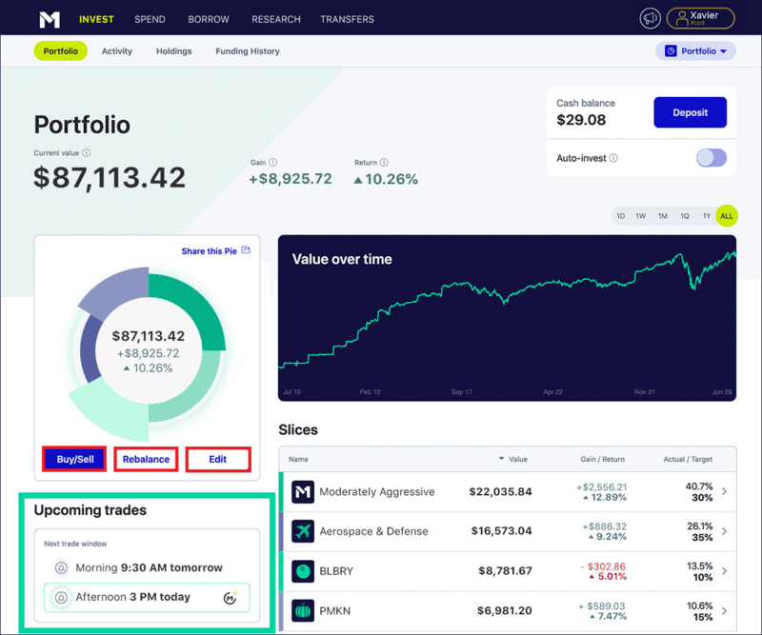Expand the BLBRY slice chevron
This screenshot has height=635, width=762.
pos(725,571)
